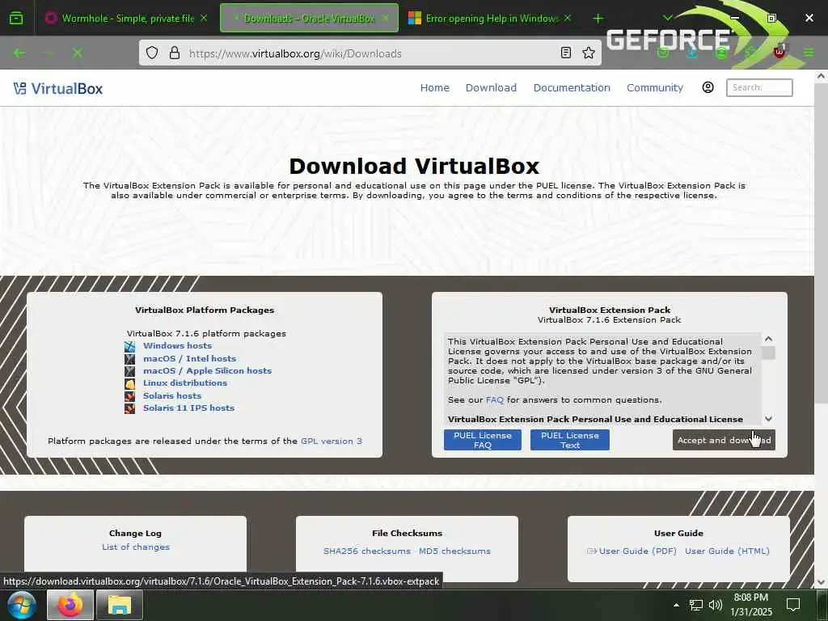The width and height of the screenshot is (828, 621).
Task: Open taskbar clock showing 8:08 PM
Action: 751,605
